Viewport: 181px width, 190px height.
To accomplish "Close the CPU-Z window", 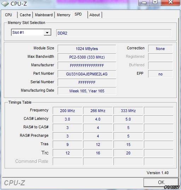I will [170, 2].
